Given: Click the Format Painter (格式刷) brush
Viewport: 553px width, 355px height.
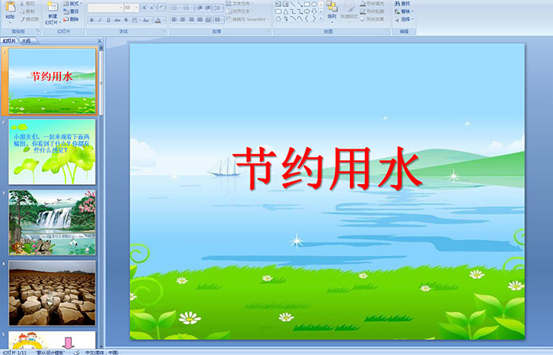Looking at the screenshot, I should click(29, 19).
